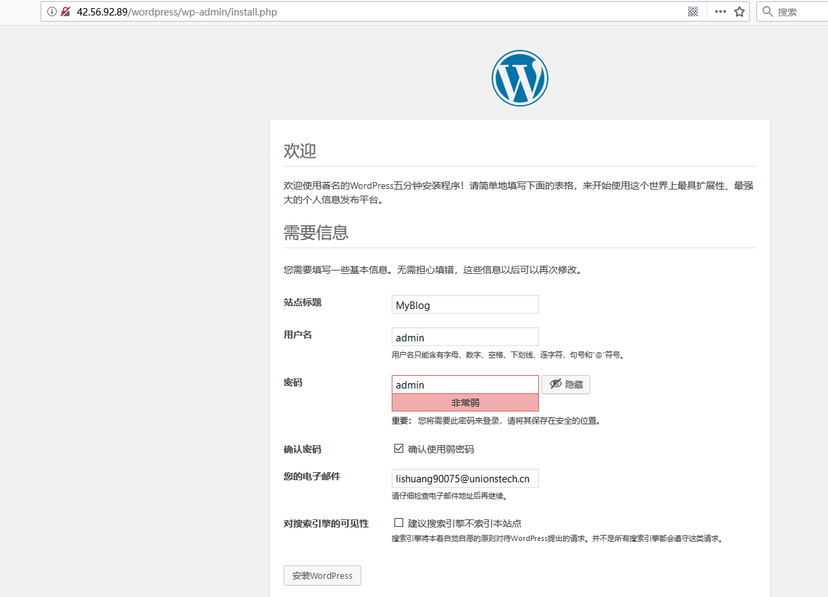The image size is (828, 597).
Task: Hide the password with 隐藏 button
Action: click(566, 385)
